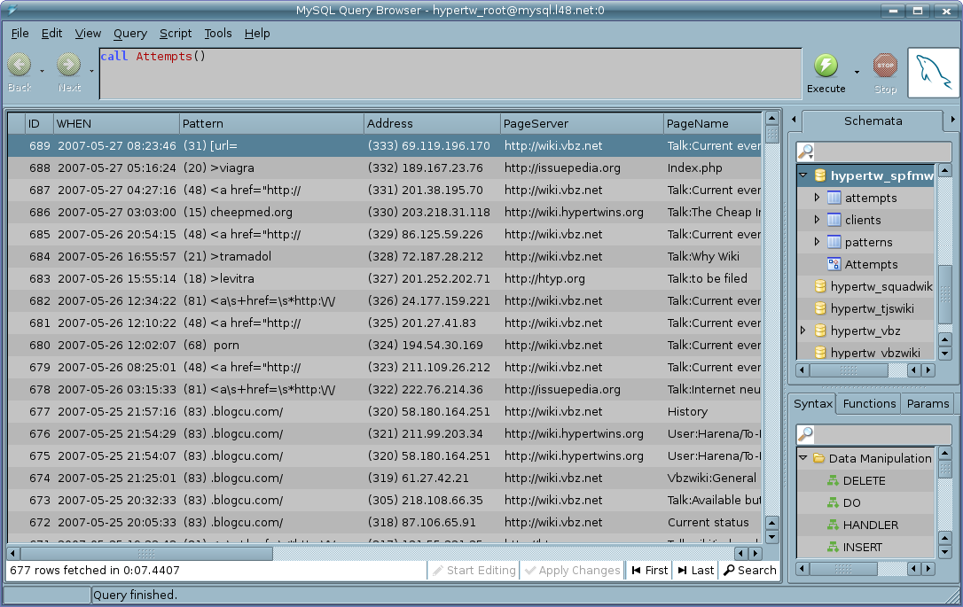The image size is (963, 607).
Task: Click the hypertw_squadwiki database icon
Action: coord(819,286)
